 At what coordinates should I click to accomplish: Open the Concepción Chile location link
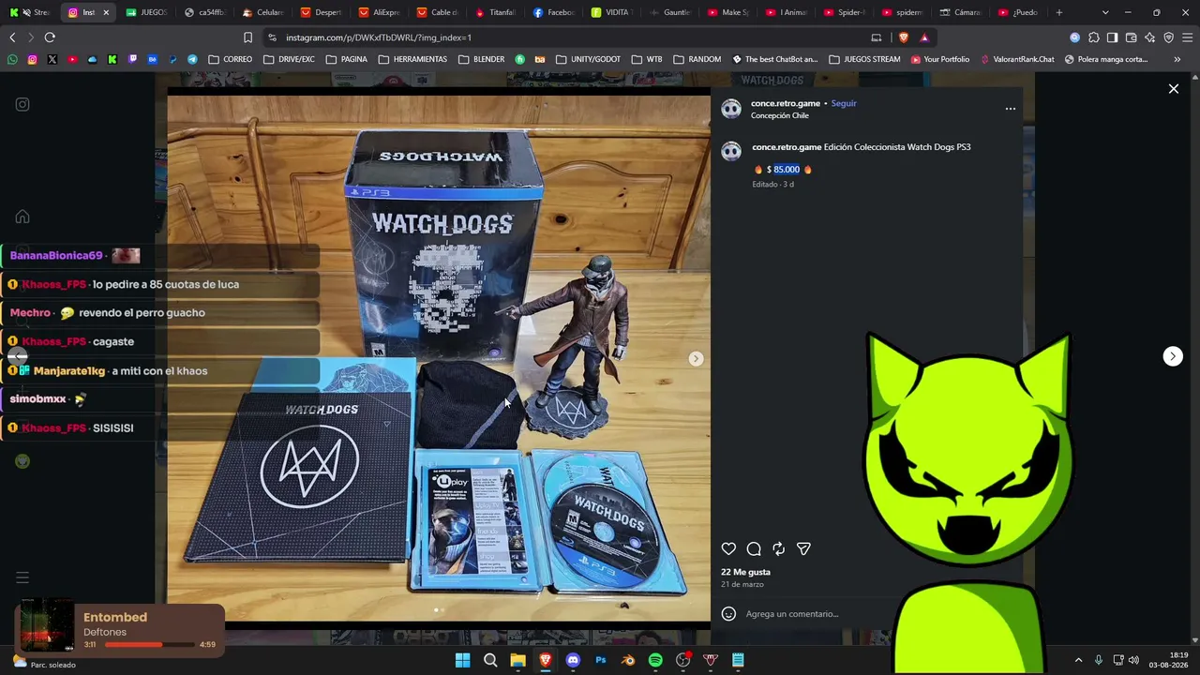click(780, 115)
